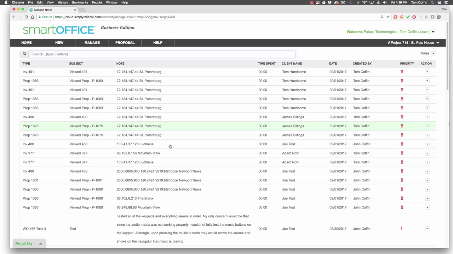The width and height of the screenshot is (453, 254).
Task: Open the Chrome three-dot menu
Action: pos(445,17)
